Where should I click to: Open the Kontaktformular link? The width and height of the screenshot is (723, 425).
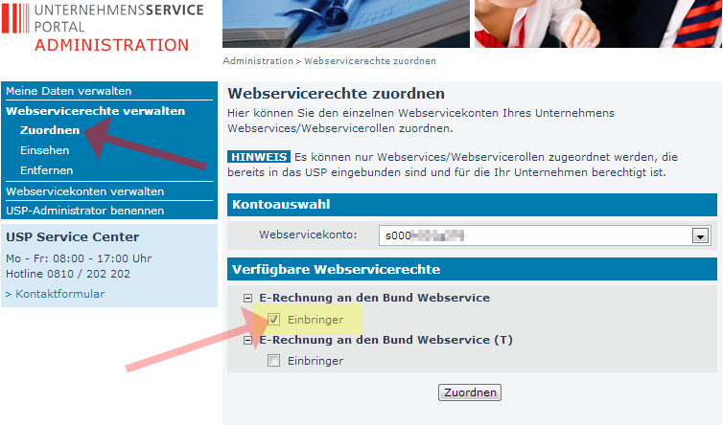59,294
